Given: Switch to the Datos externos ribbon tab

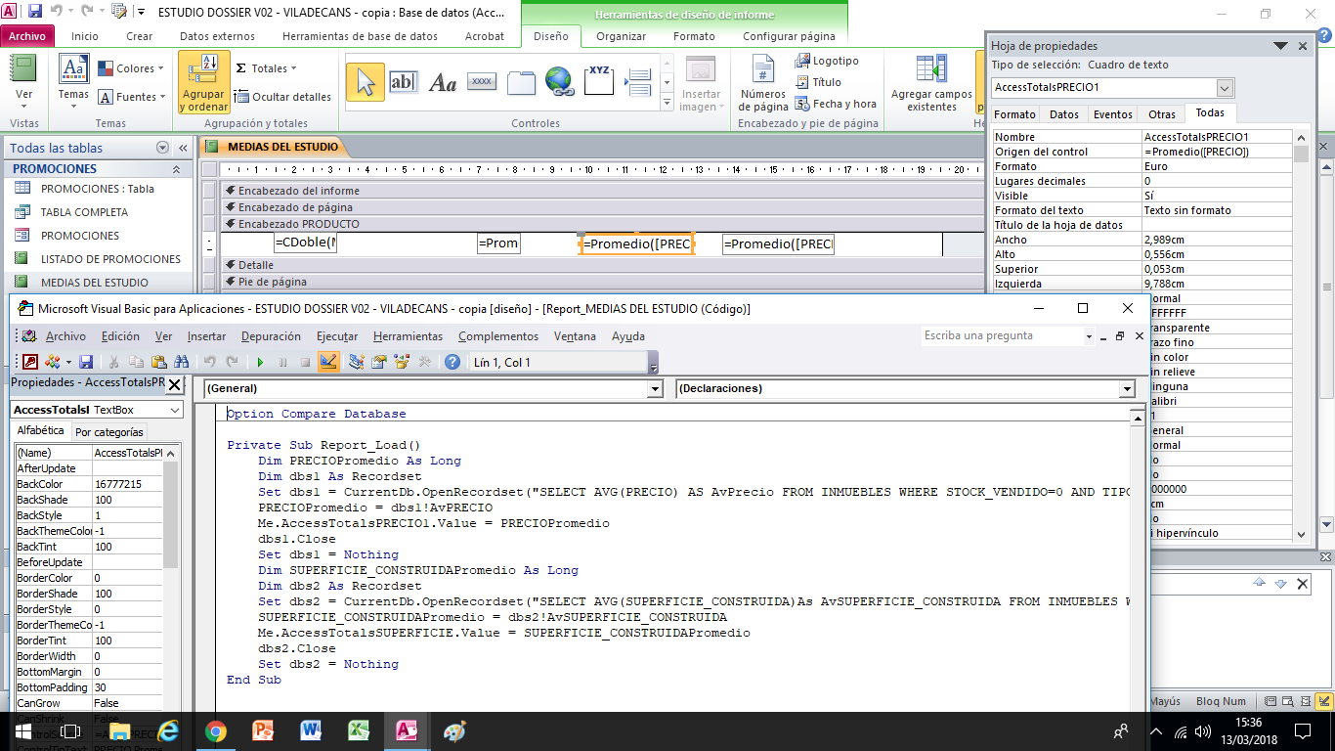Looking at the screenshot, I should (x=217, y=36).
